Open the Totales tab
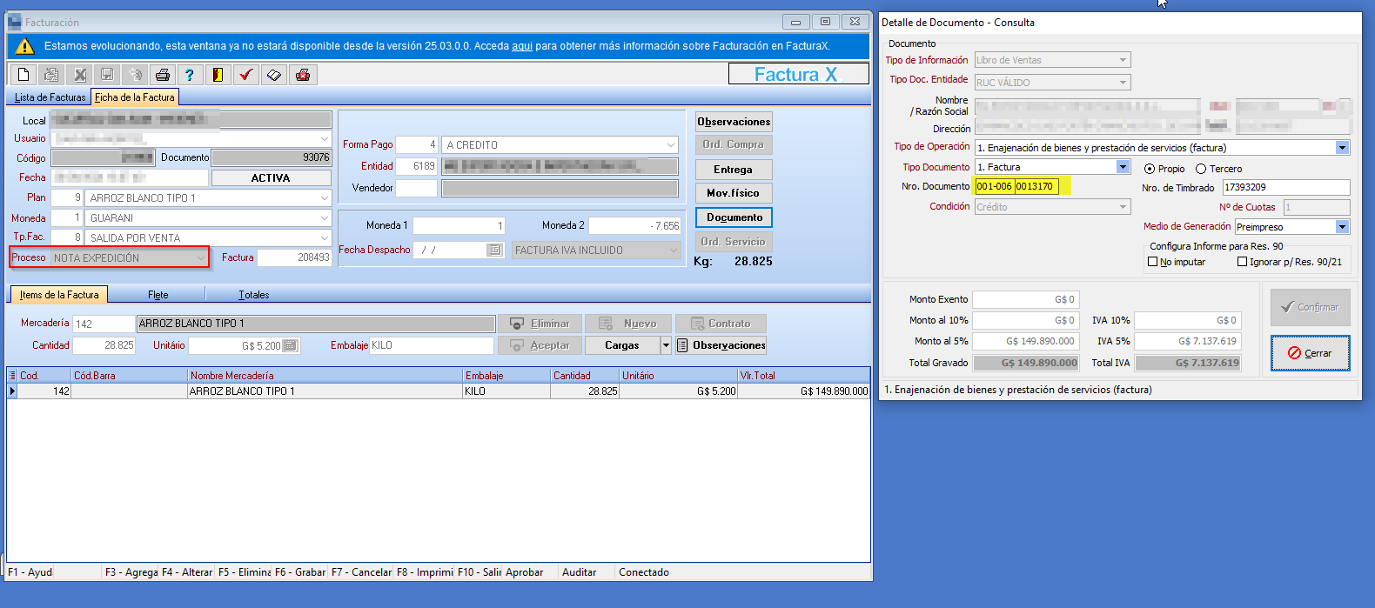Screen dimensions: 1375x608 [254, 295]
